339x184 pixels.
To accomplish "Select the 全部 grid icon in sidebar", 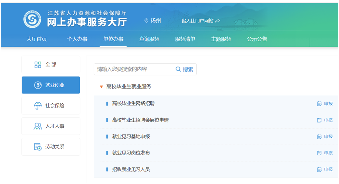I will tap(38, 65).
